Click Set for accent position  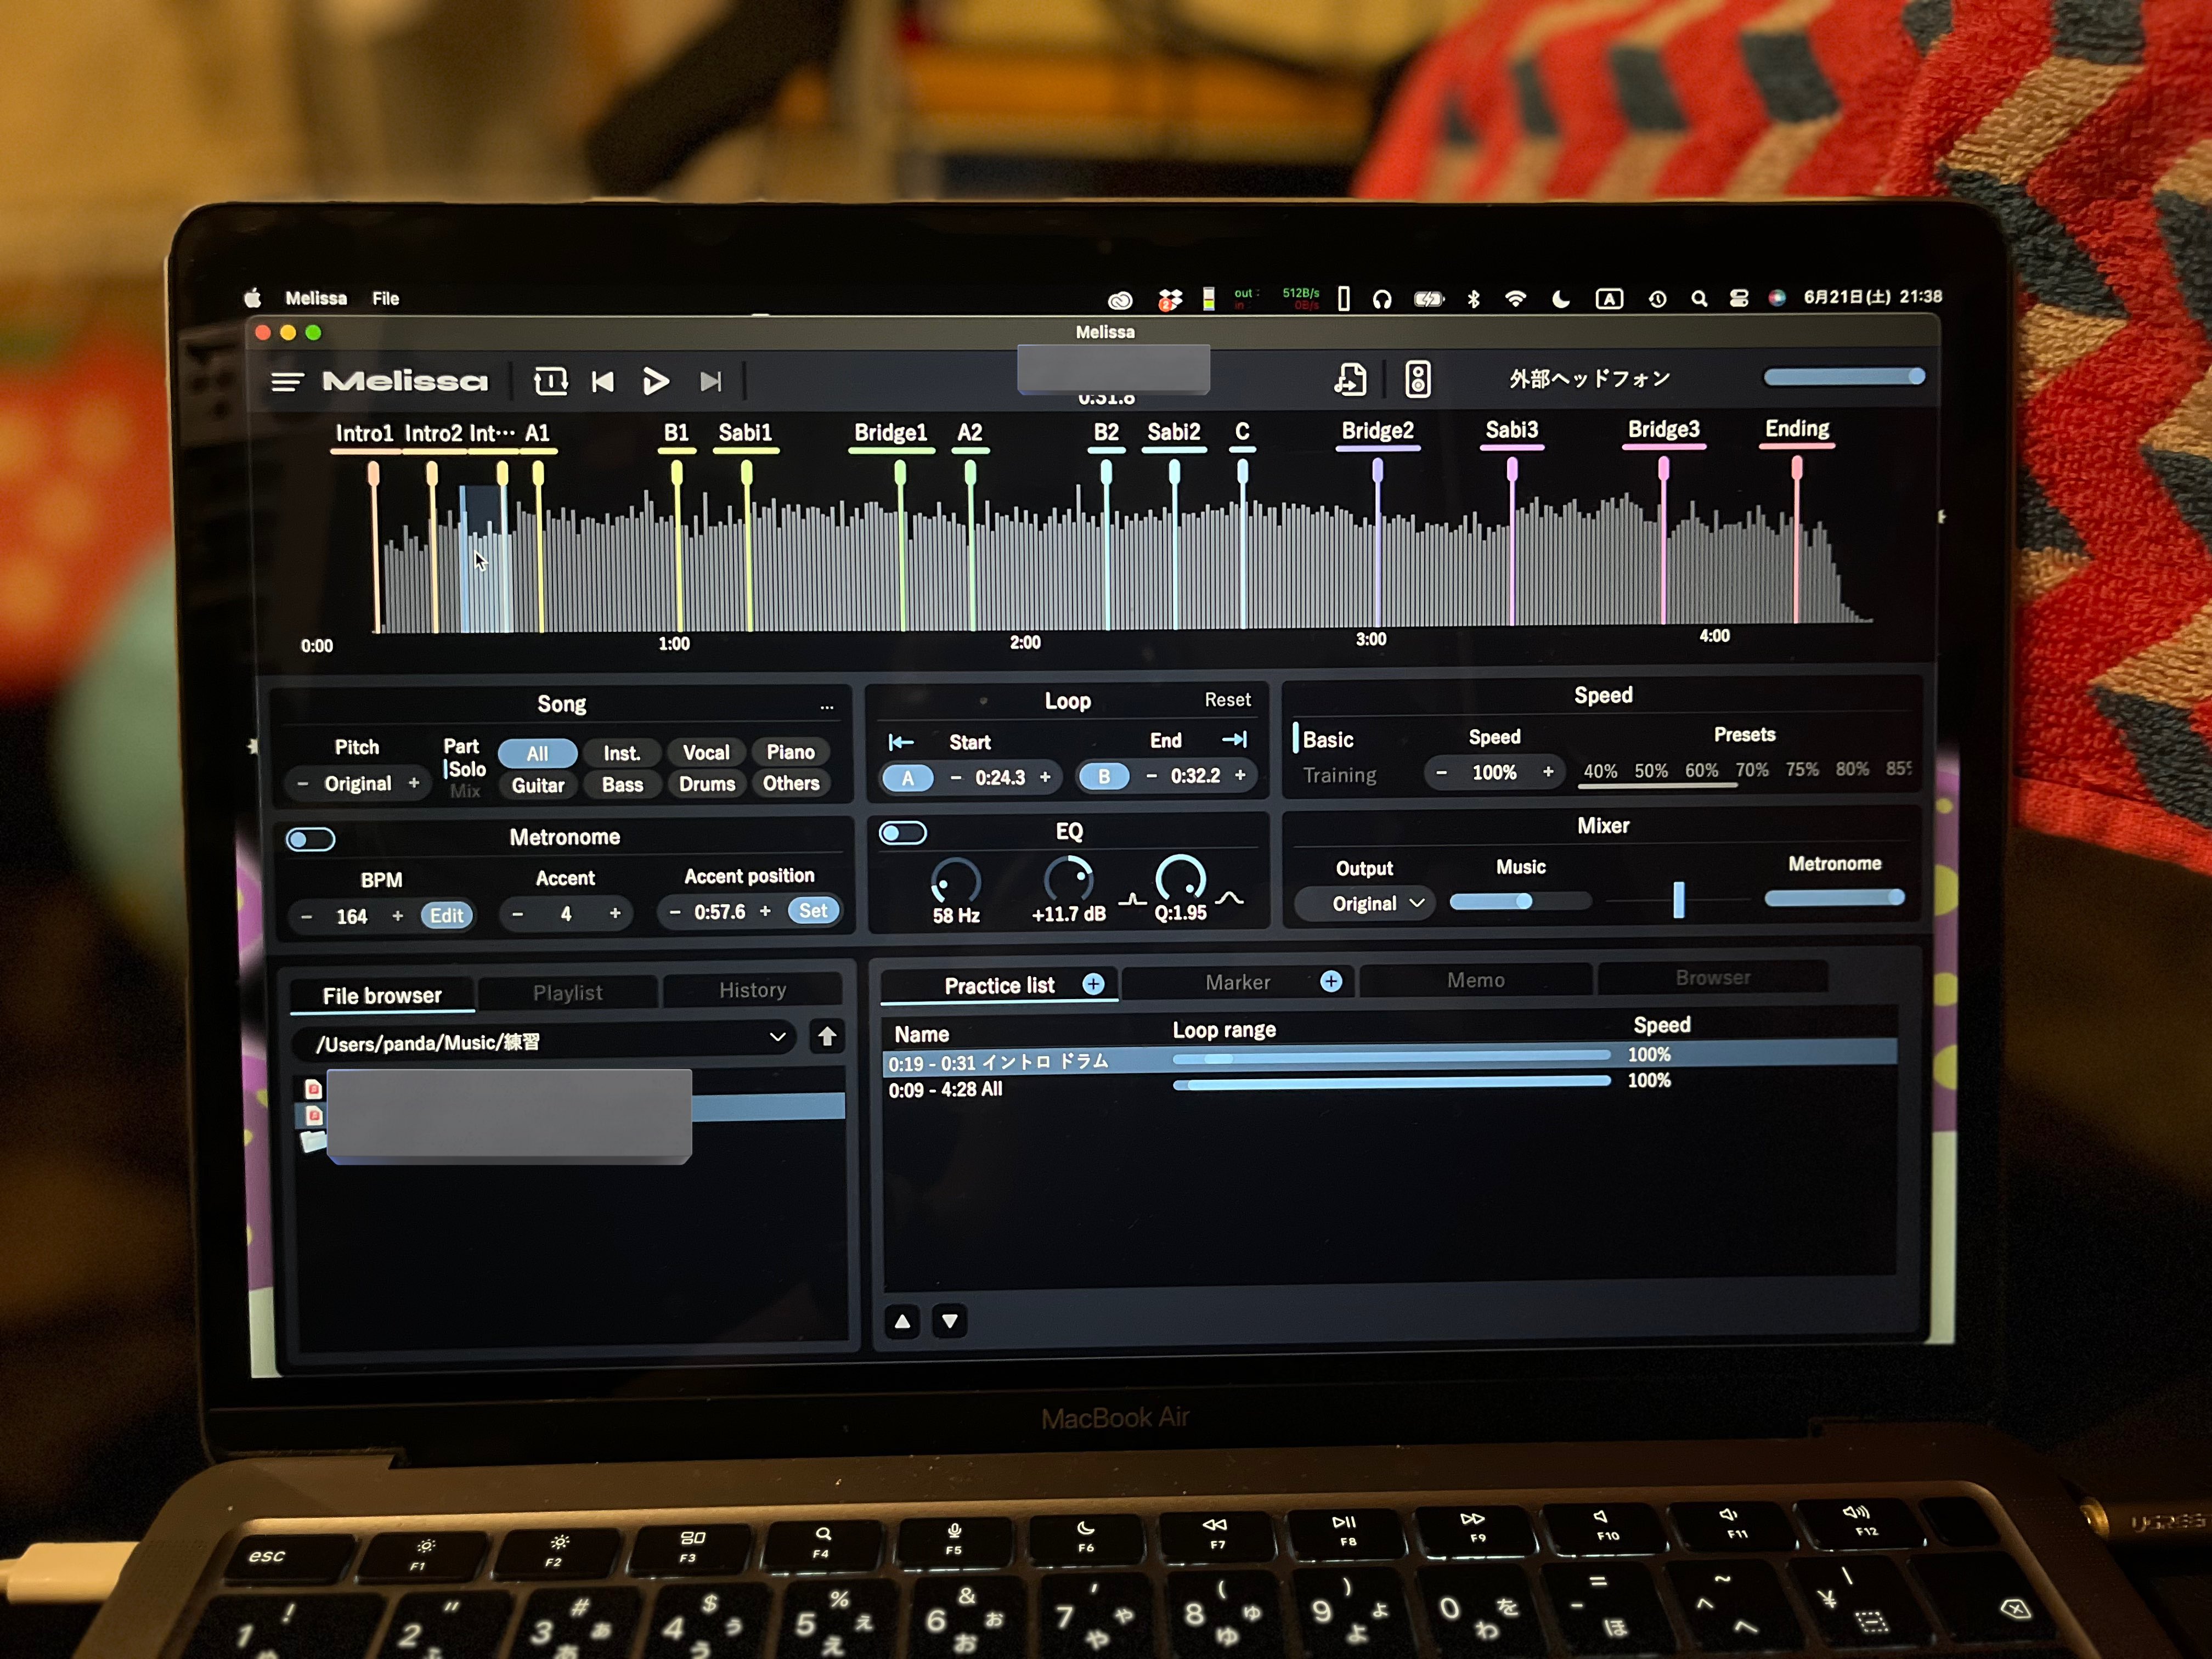[813, 911]
